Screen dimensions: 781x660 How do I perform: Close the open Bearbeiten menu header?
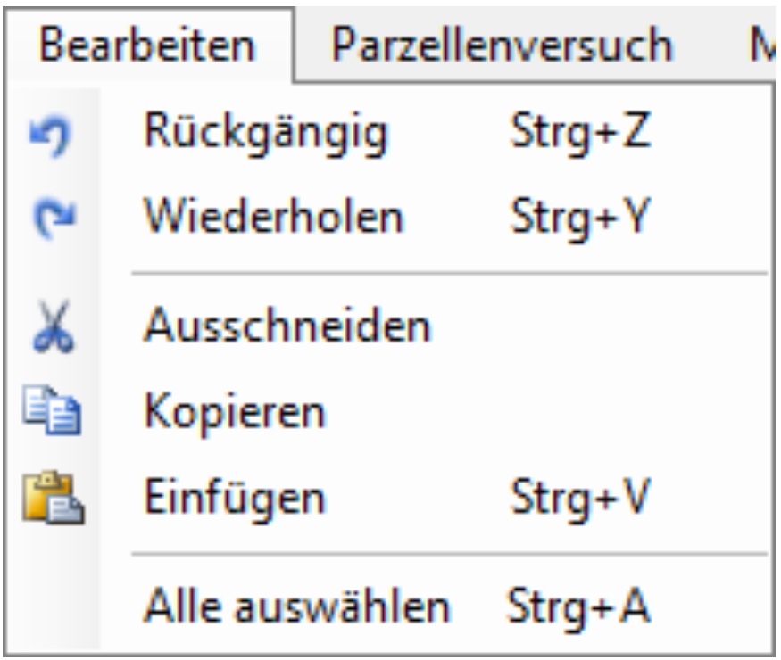(x=148, y=45)
